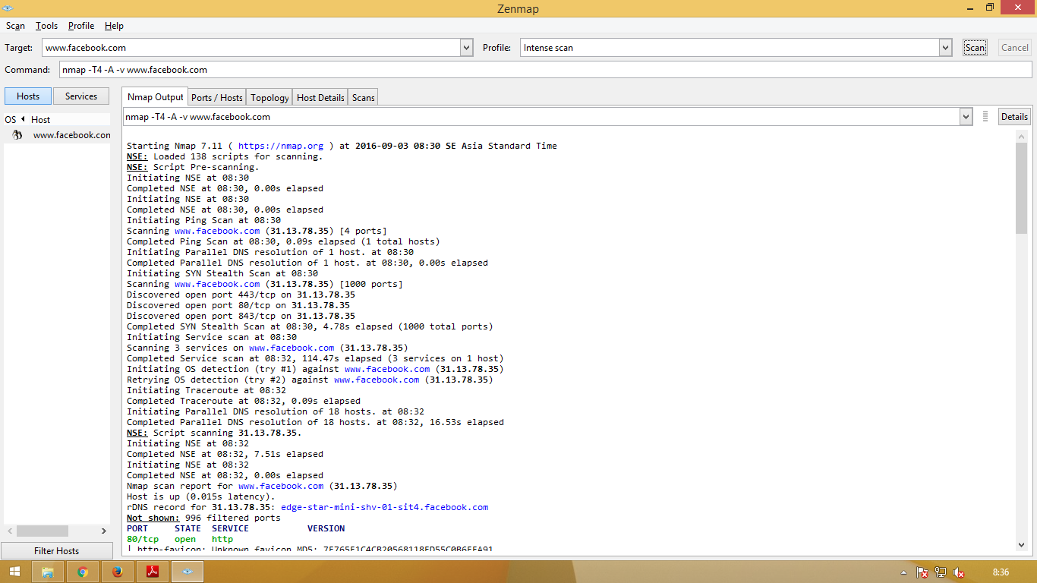Click the network status tray icon
Screen dimensions: 1037x583
(x=941, y=572)
